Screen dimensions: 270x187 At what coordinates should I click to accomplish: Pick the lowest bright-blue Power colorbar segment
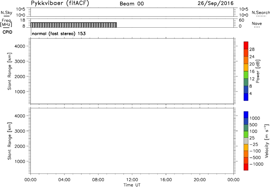(246, 97)
